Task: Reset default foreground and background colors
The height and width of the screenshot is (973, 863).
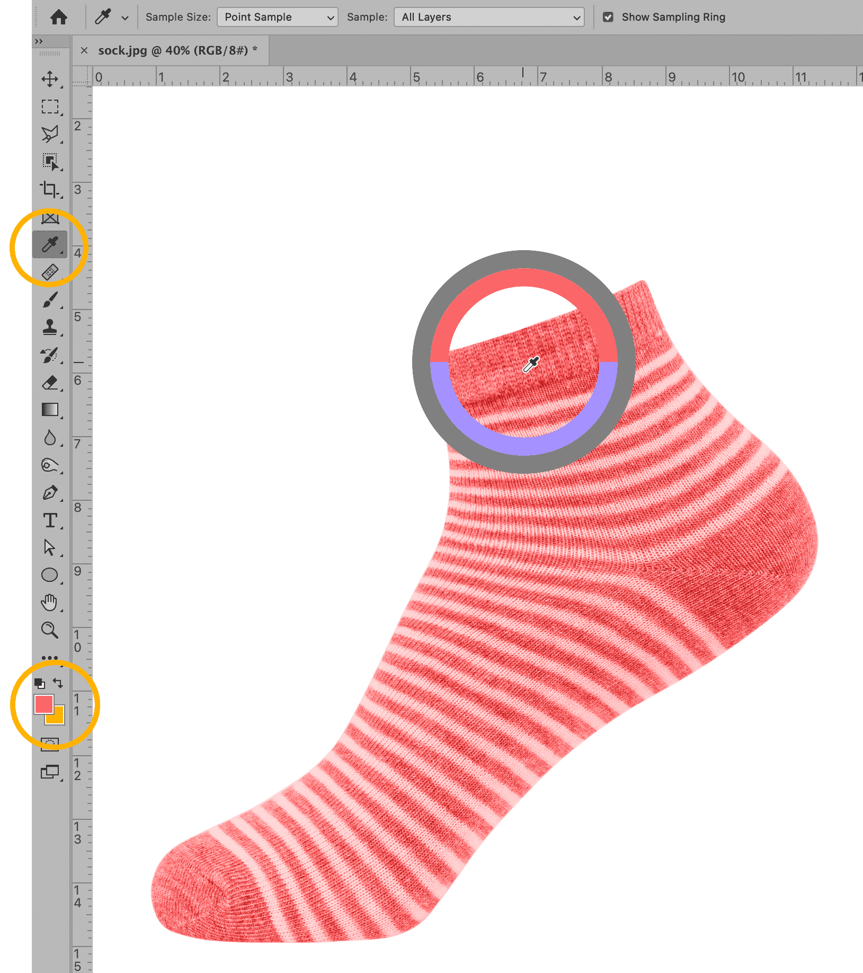Action: 39,684
